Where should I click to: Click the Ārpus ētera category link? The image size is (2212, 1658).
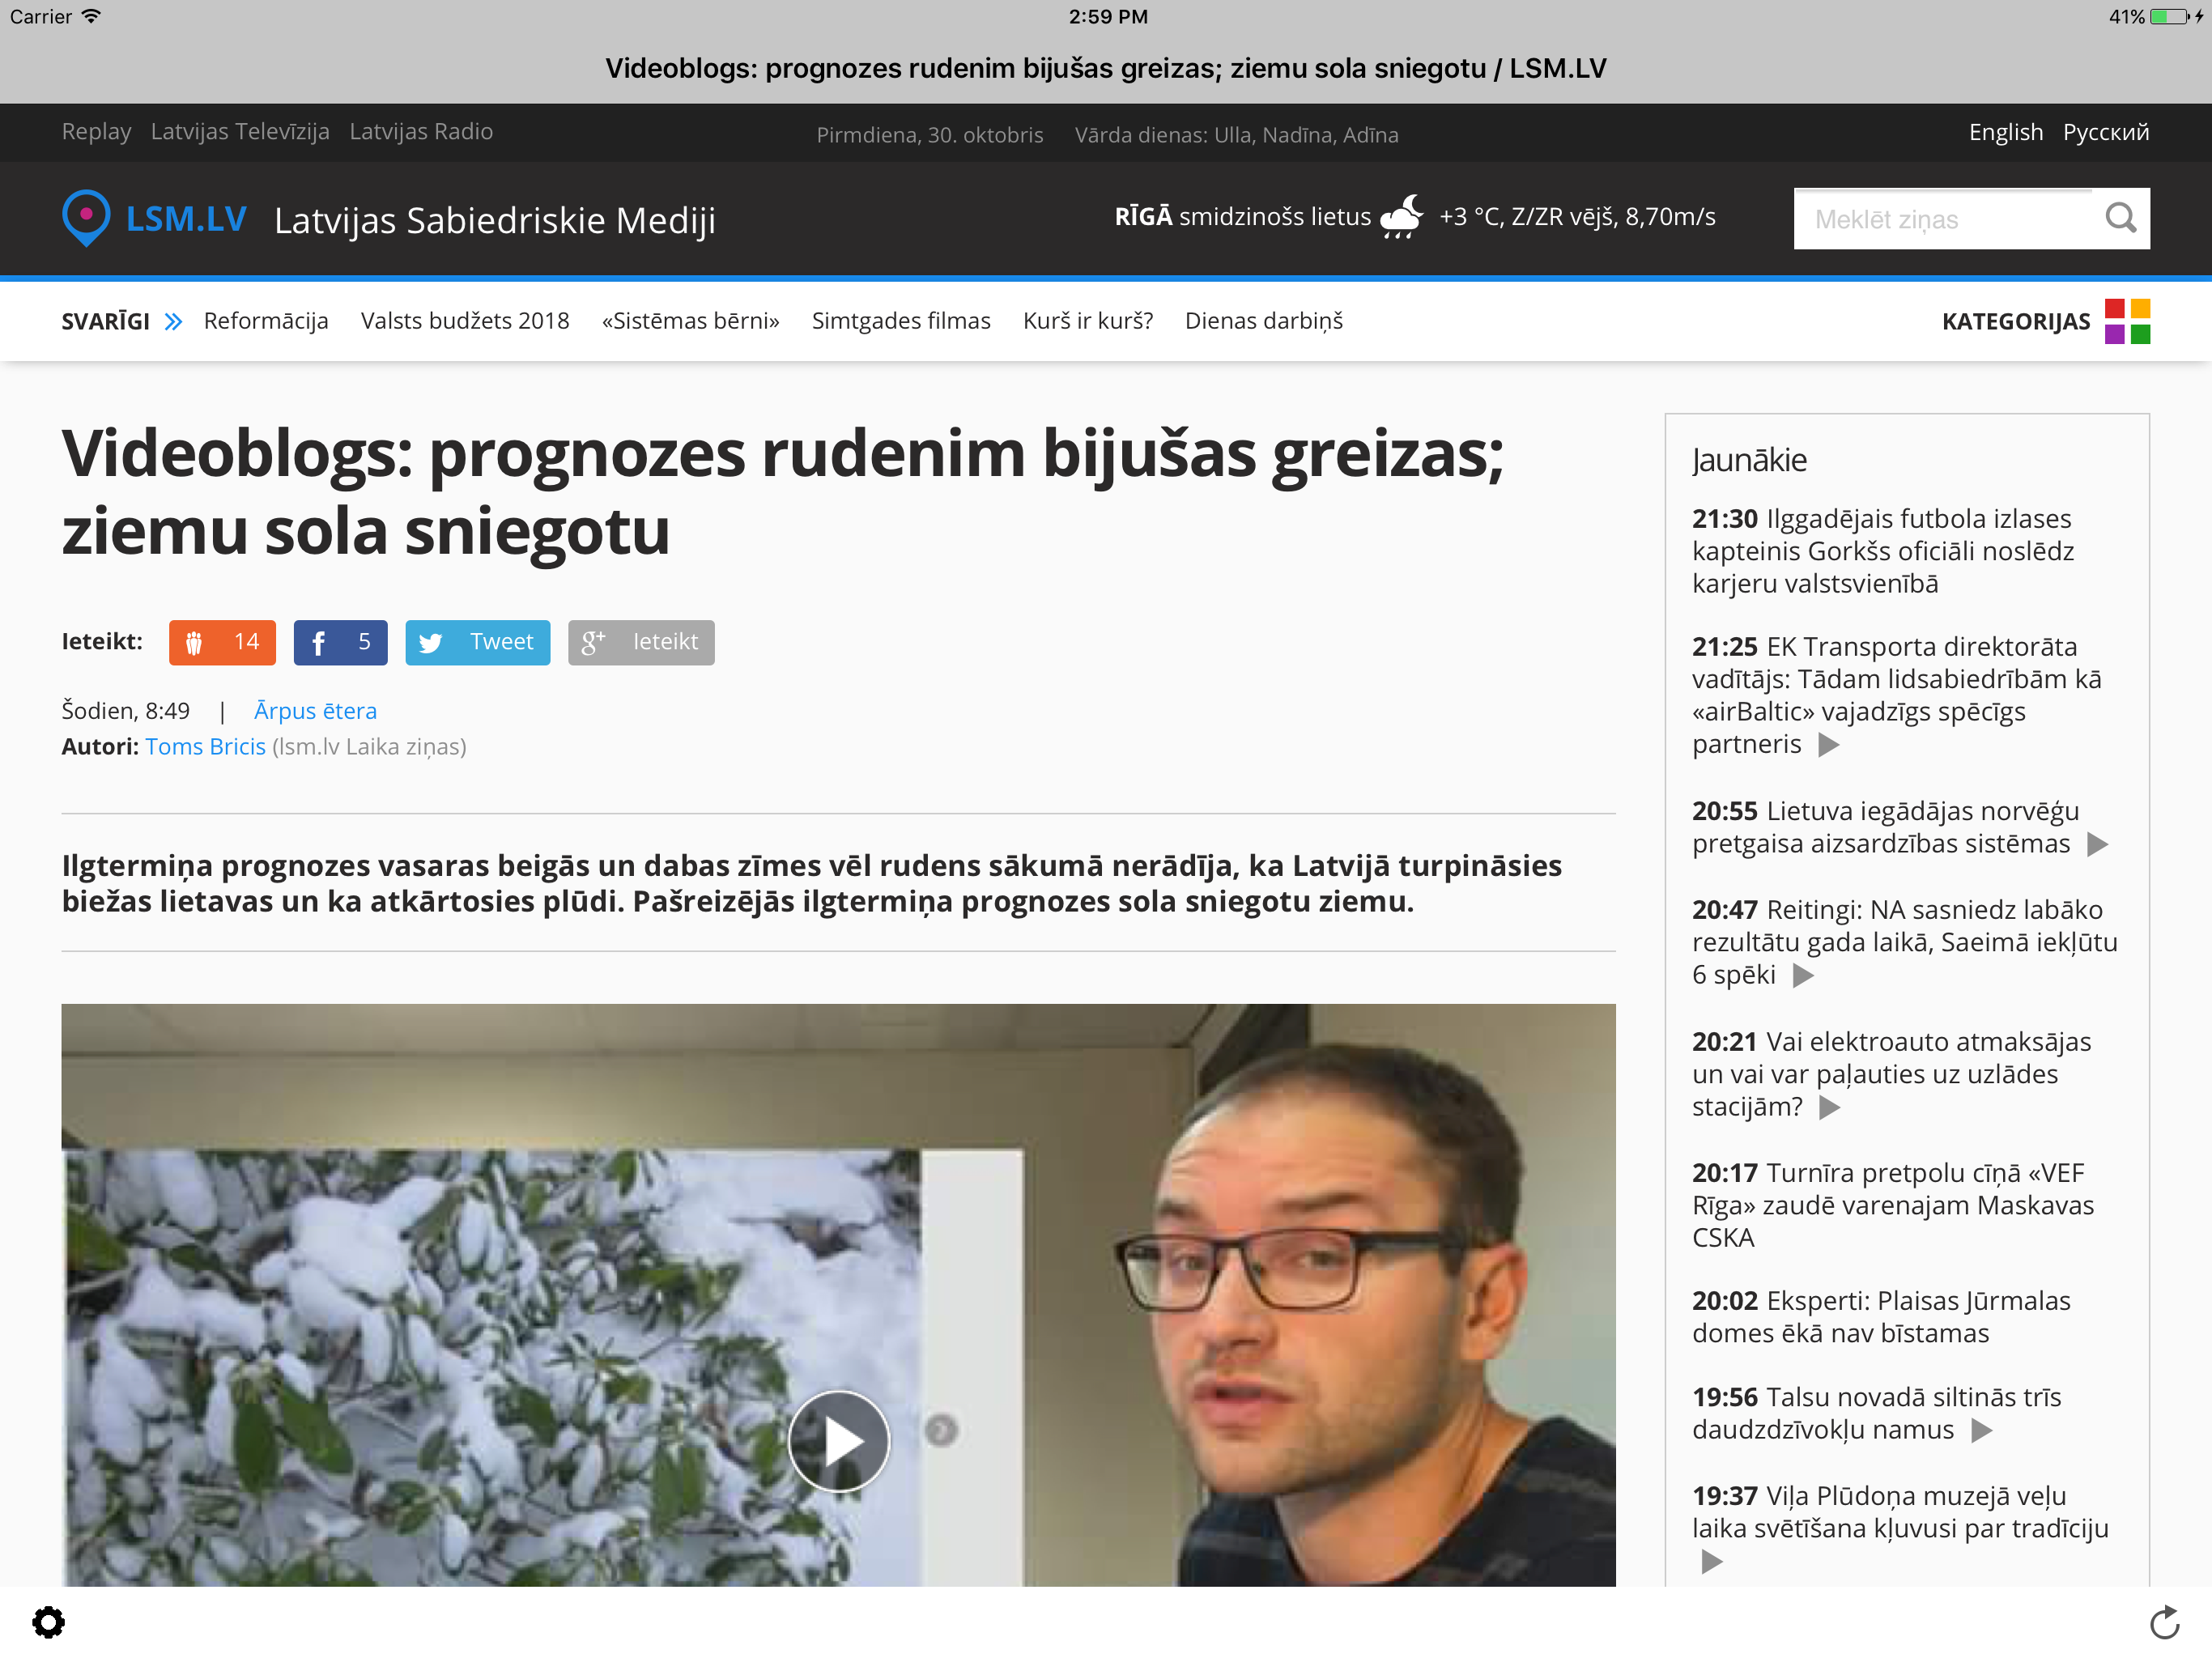315,711
